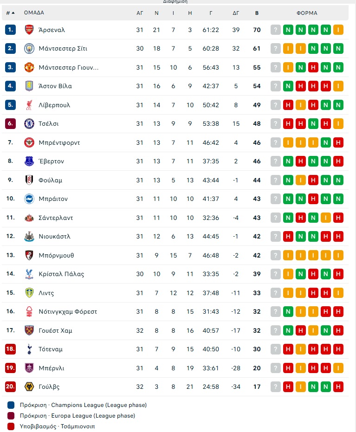Click Arsenal's last orange draw form badge

pos(338,30)
